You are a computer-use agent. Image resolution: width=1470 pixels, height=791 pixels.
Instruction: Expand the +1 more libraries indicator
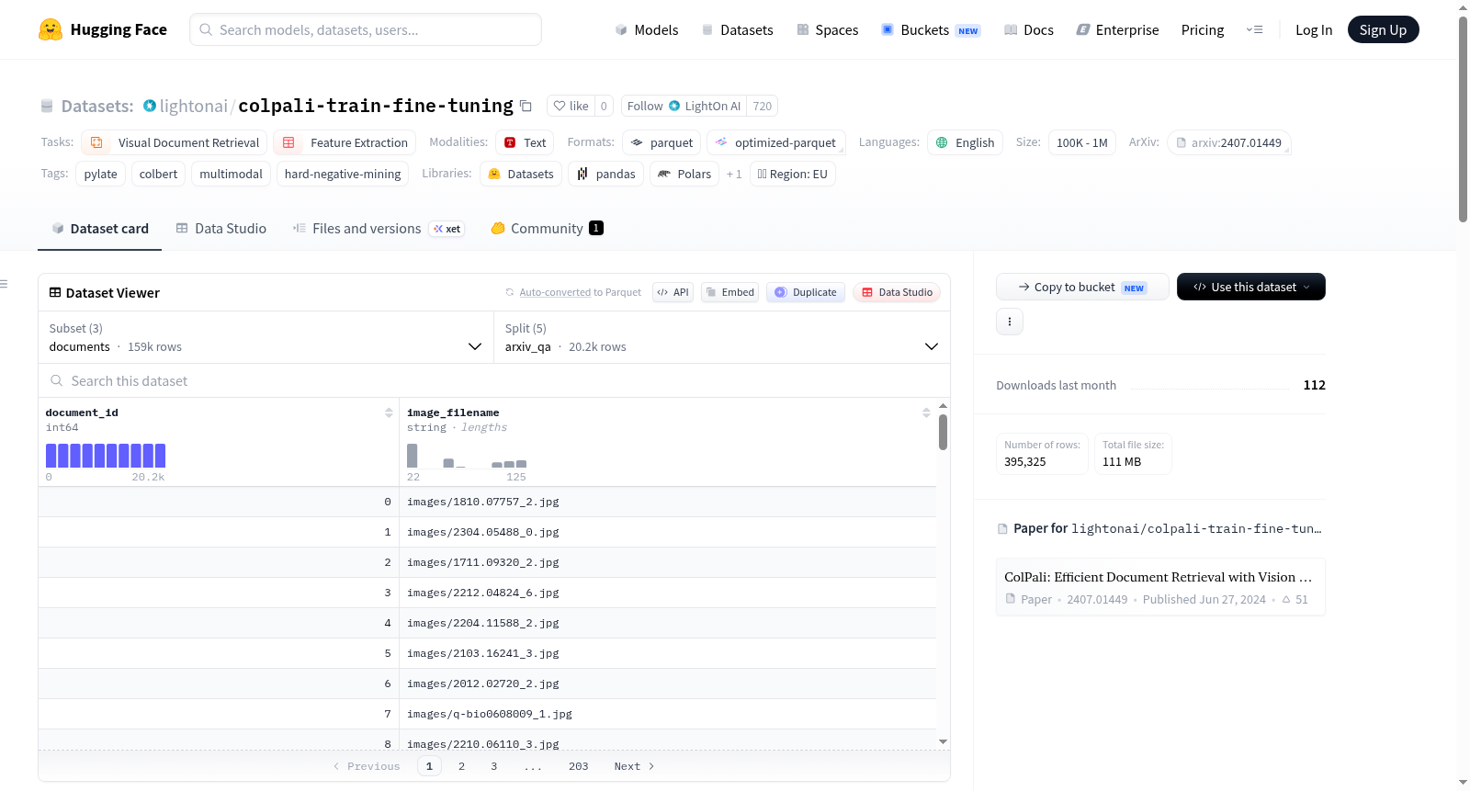[734, 174]
